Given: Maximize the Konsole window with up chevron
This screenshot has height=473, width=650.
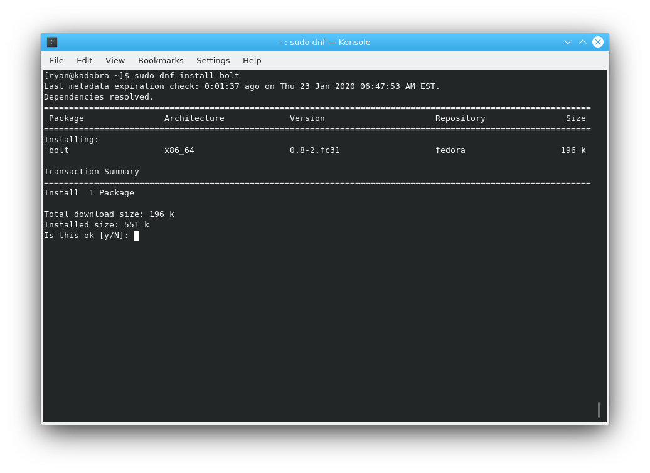Looking at the screenshot, I should click(x=583, y=42).
